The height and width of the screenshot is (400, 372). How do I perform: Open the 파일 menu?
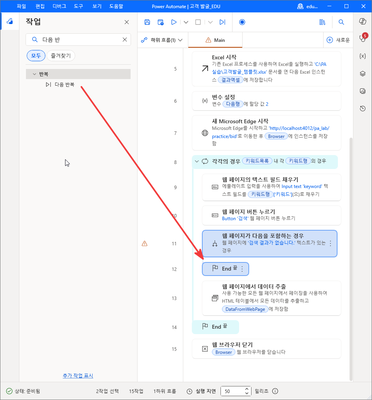[21, 6]
